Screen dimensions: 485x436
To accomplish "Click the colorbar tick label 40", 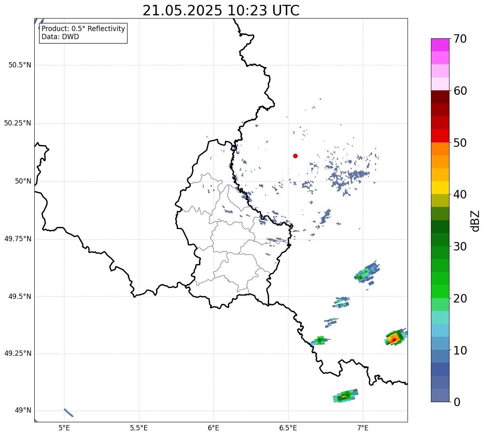I will point(460,194).
